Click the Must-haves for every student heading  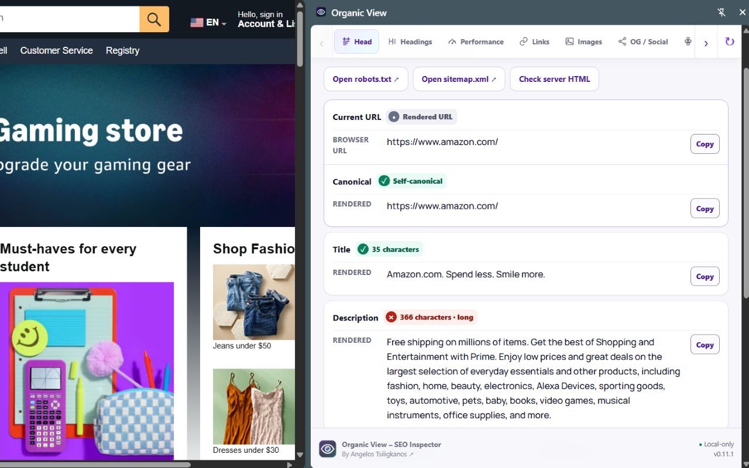point(68,257)
